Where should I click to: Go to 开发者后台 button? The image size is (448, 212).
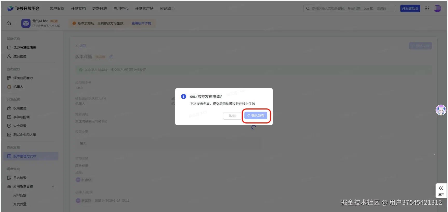click(410, 9)
